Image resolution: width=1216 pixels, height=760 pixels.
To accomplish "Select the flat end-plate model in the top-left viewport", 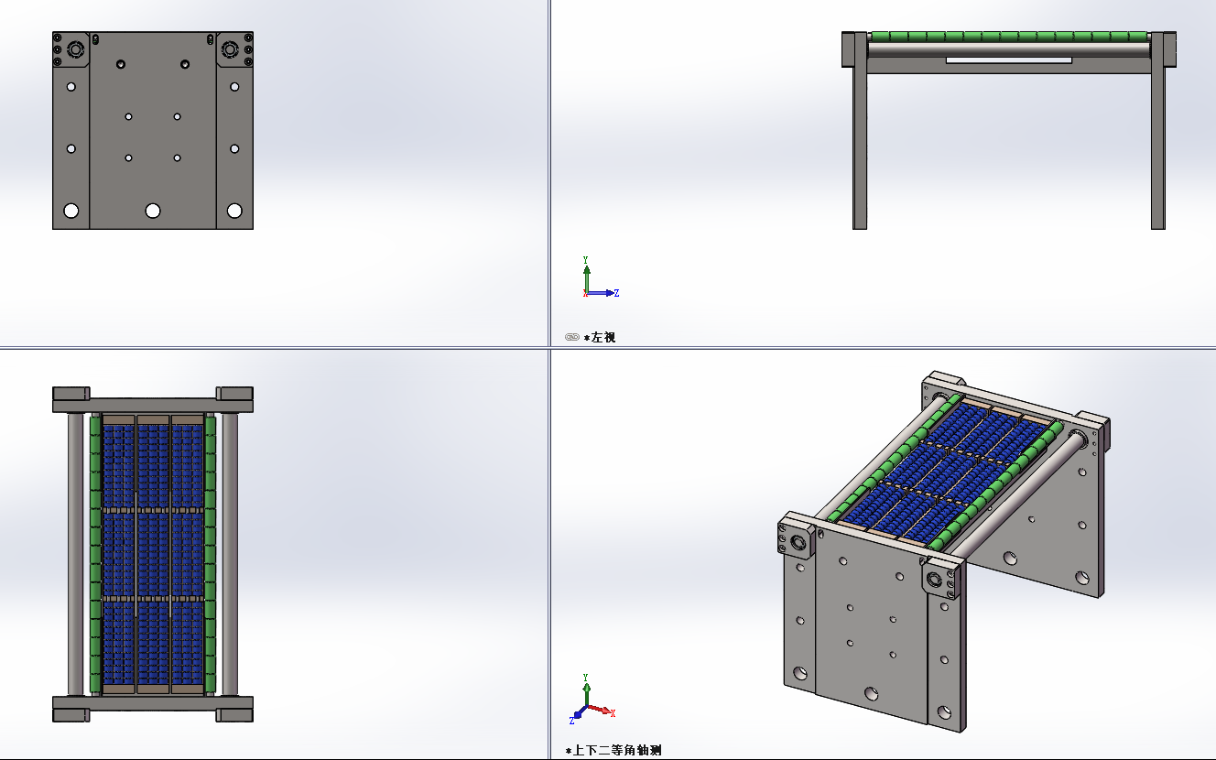I will tap(153, 130).
